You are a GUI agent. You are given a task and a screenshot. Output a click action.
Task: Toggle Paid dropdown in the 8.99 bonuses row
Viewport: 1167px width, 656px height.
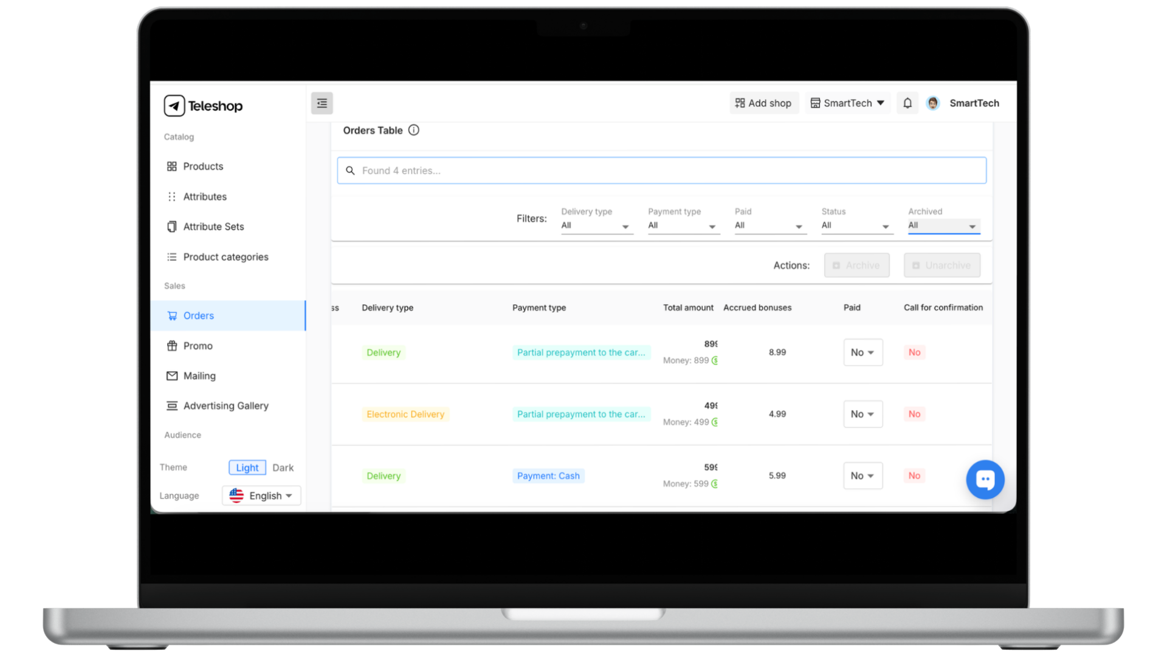[862, 352]
